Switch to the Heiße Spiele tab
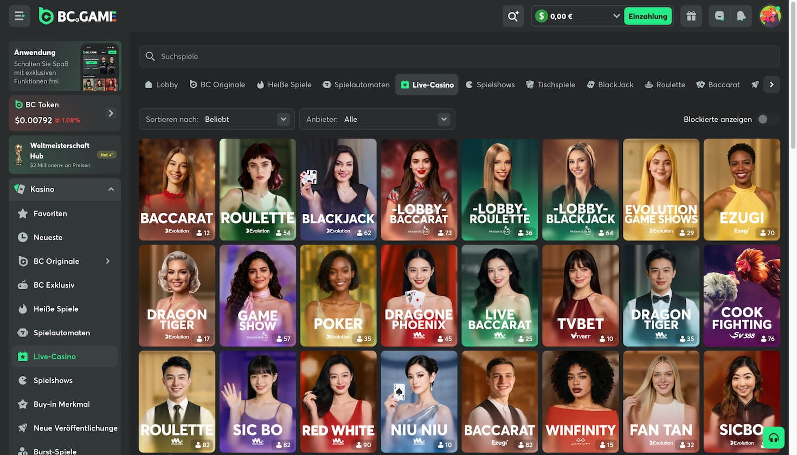This screenshot has height=455, width=797. [x=284, y=84]
